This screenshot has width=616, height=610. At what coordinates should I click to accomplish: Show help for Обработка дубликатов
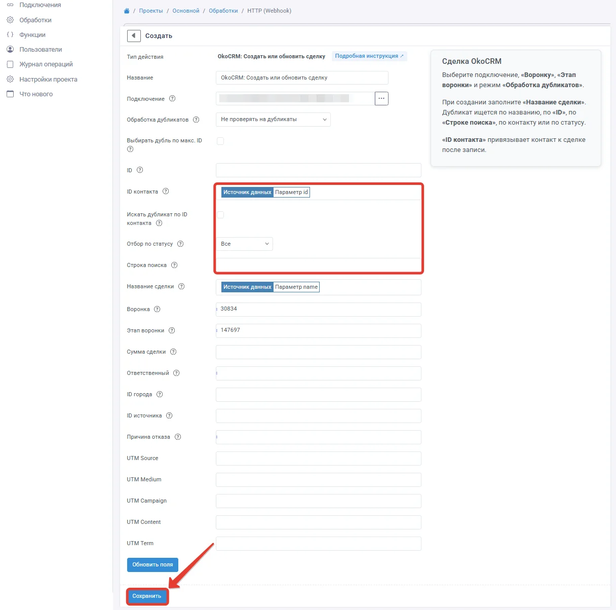click(196, 120)
